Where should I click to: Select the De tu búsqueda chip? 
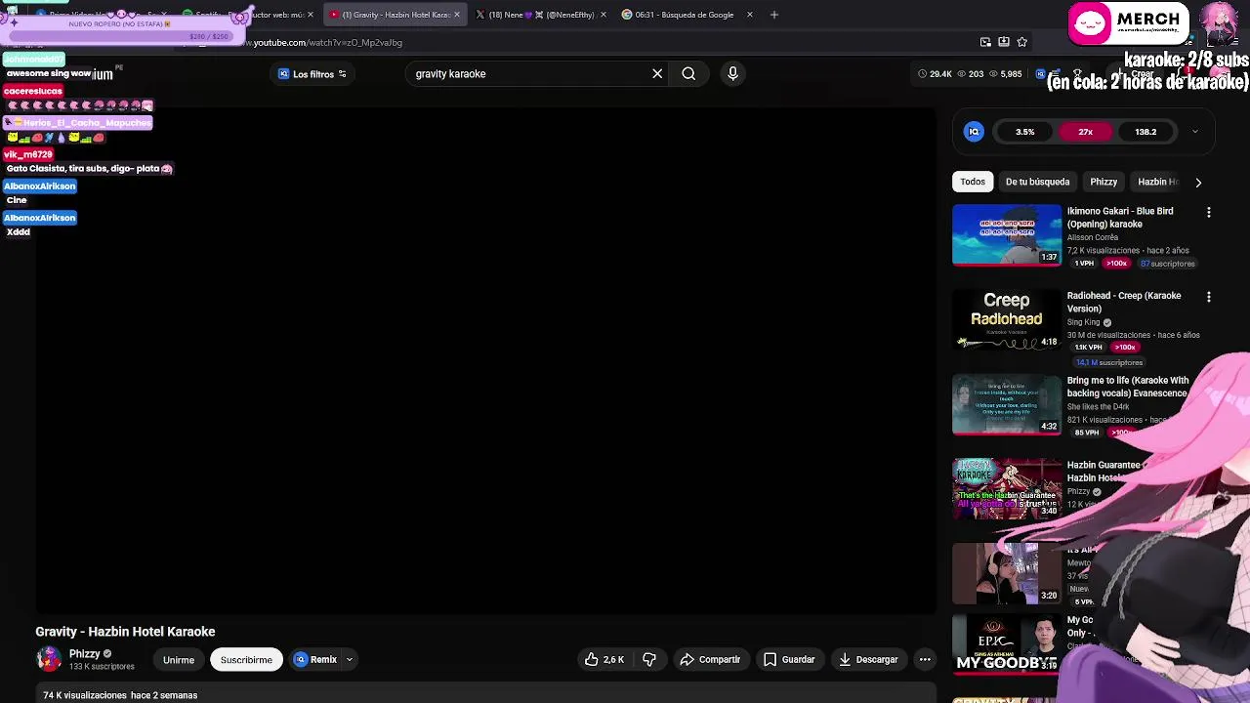click(x=1037, y=182)
